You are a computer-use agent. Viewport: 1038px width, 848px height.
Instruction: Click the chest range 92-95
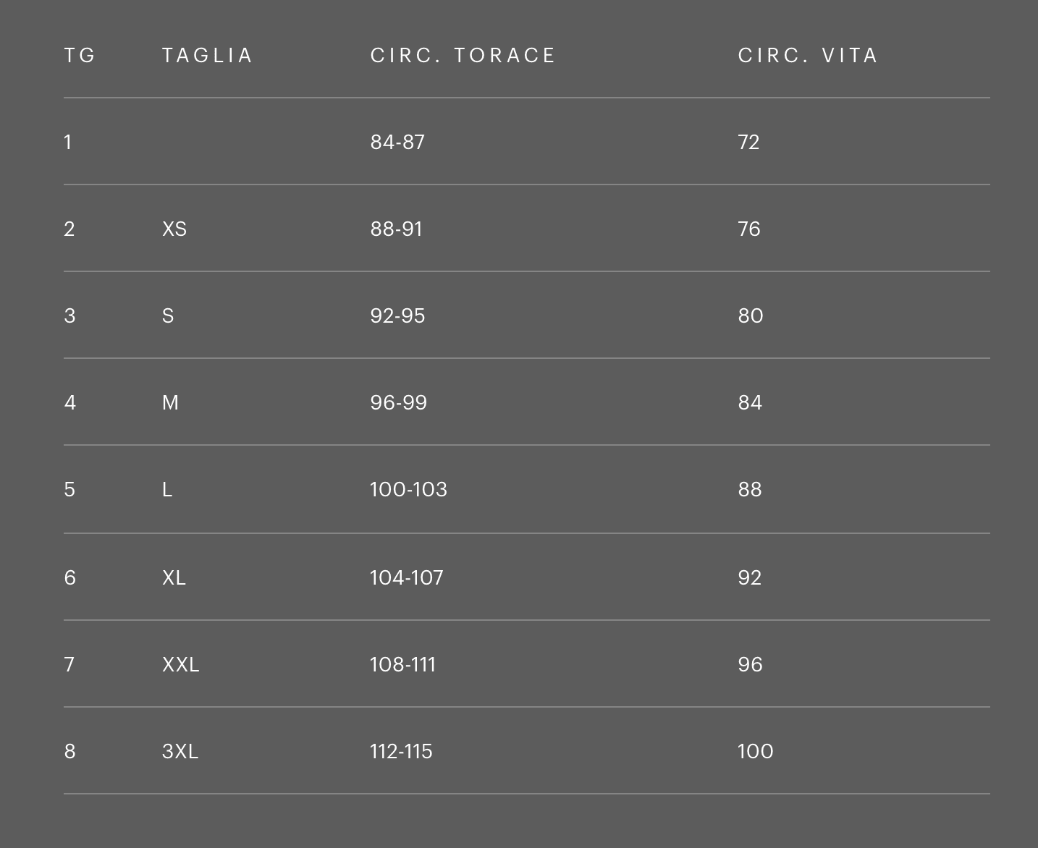[x=397, y=316]
